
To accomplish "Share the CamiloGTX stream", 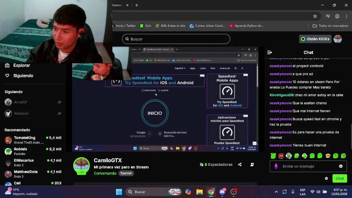I will tap(240, 164).
